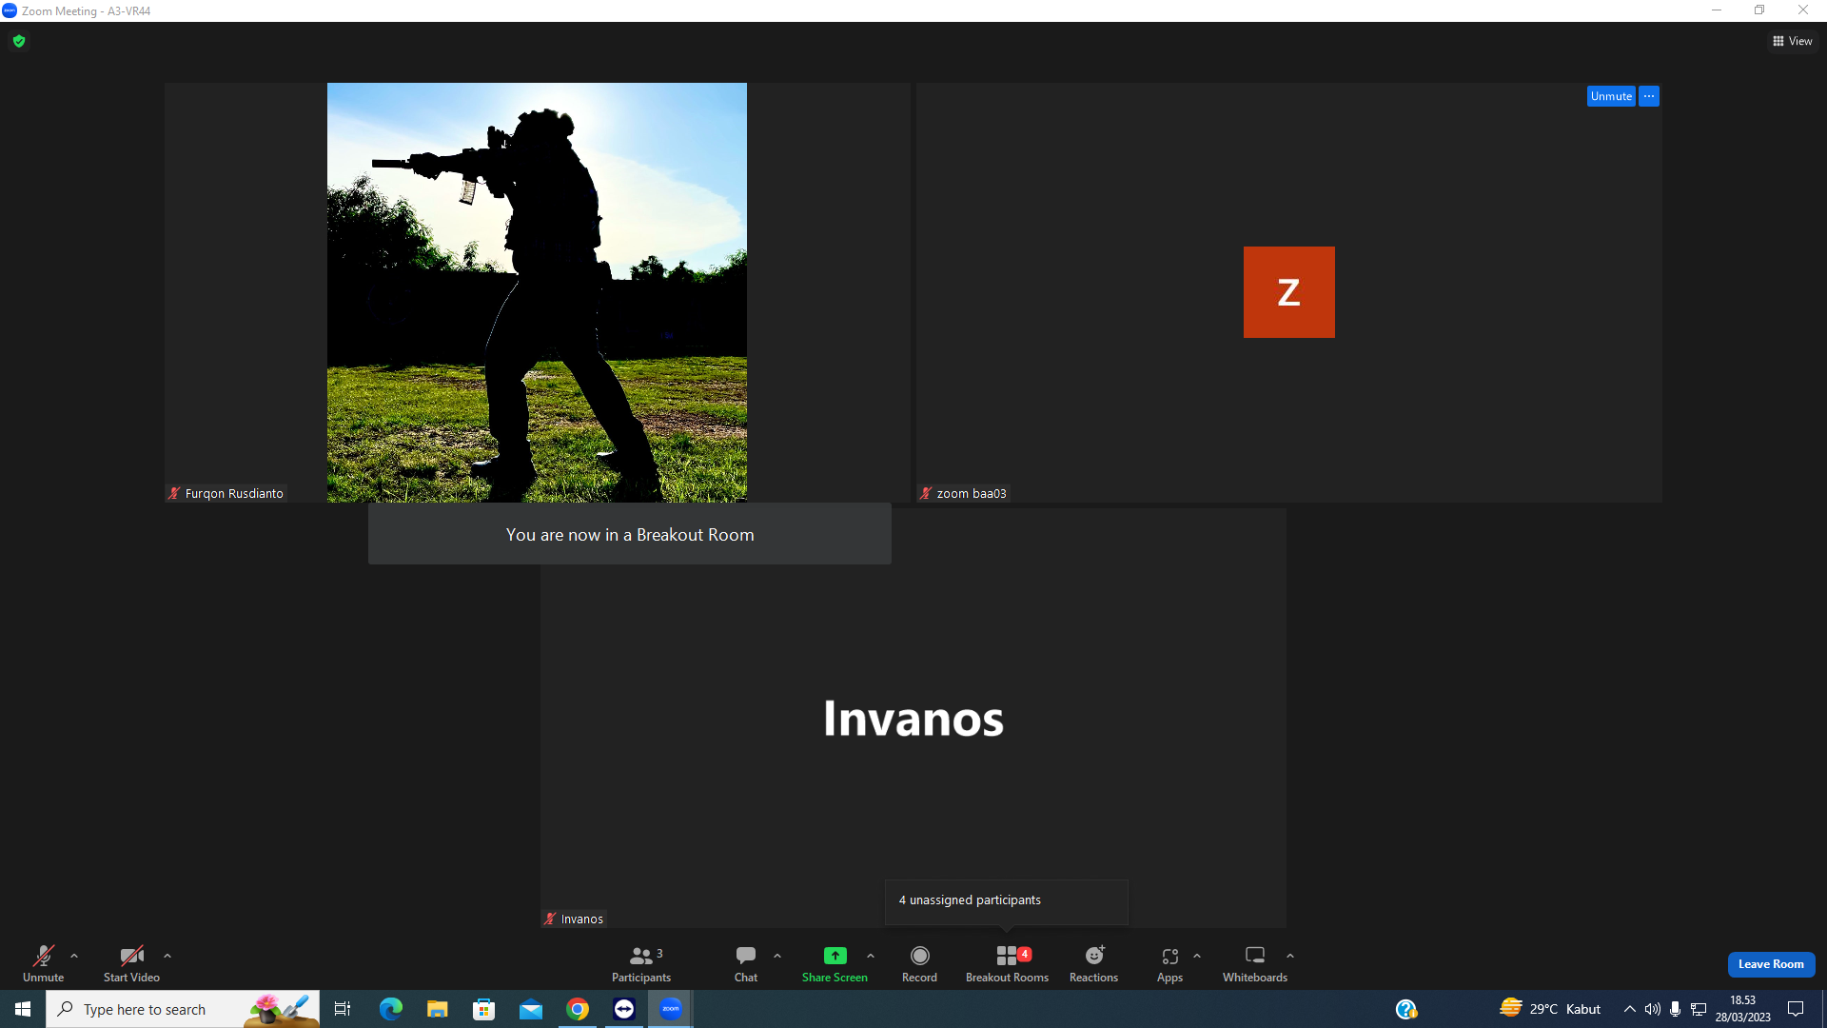The image size is (1827, 1028).
Task: Open microphone status icon in the tray
Action: click(x=1675, y=1009)
